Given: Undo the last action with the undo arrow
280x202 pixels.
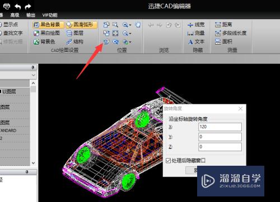Looking at the screenshot, I should (x=18, y=7).
